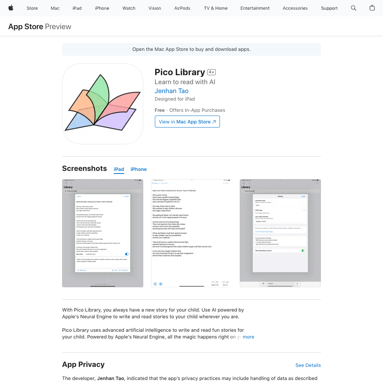
Task: Click the Apple logo icon
Action: coord(10,8)
